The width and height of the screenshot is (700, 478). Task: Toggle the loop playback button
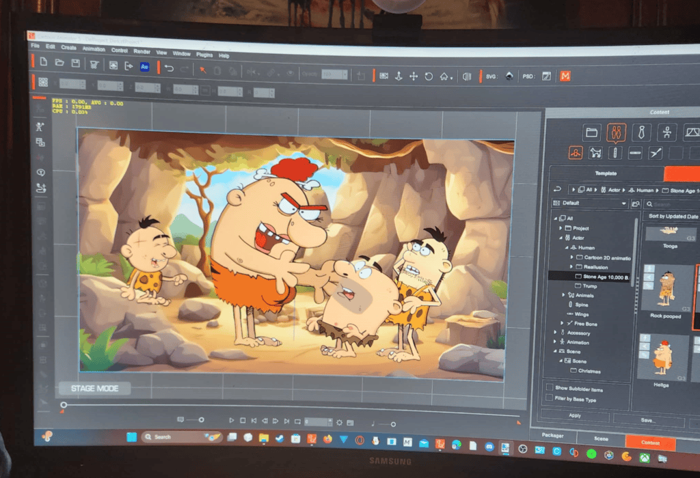(x=297, y=421)
